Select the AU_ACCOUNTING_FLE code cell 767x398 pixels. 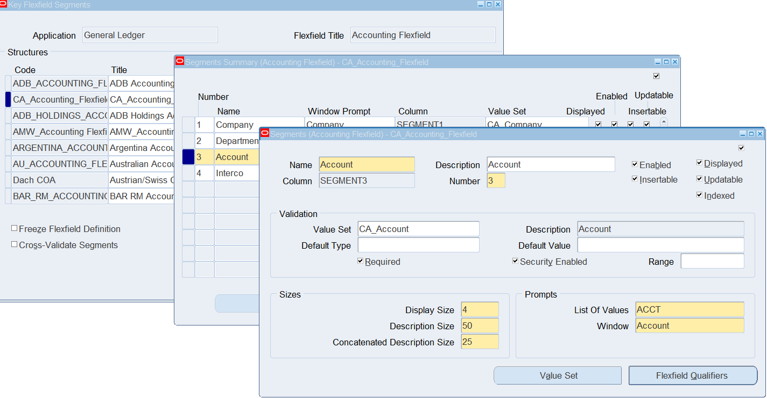click(x=60, y=164)
